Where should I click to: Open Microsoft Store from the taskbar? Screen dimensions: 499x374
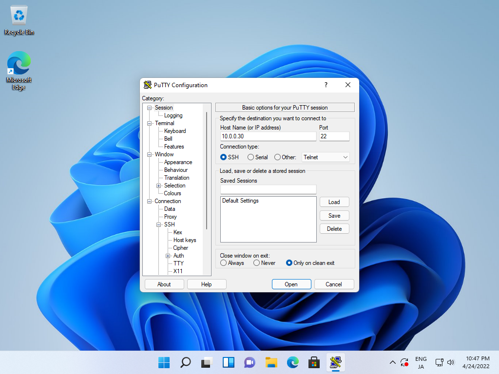[314, 362]
